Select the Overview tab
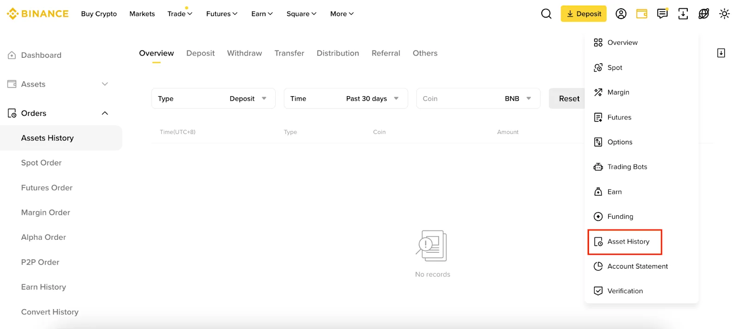This screenshot has width=739, height=329. (x=157, y=53)
